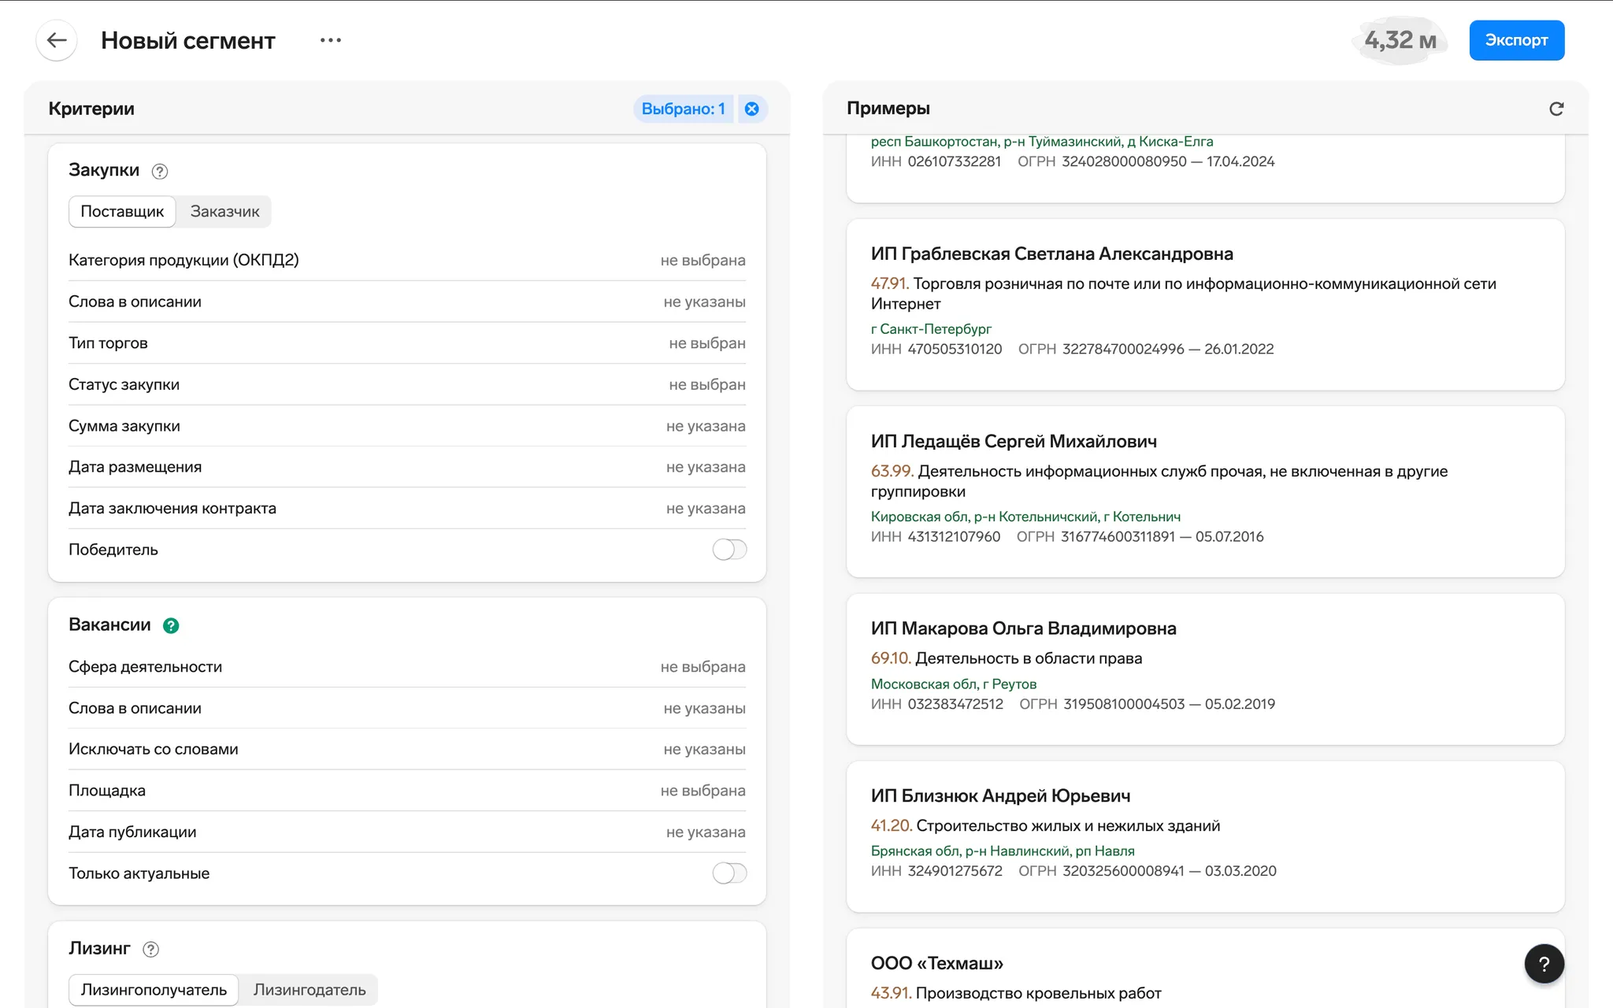Click ИНН 026107332281 value
The image size is (1613, 1008).
point(954,161)
